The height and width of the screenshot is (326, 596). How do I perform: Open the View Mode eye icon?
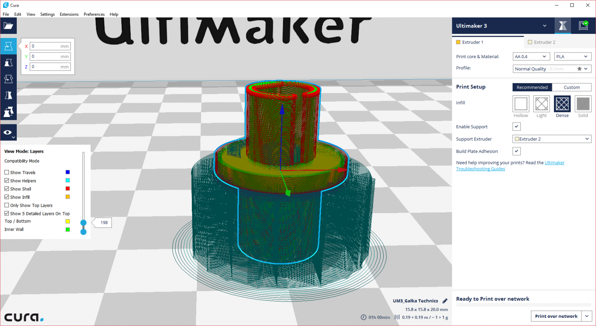(x=8, y=133)
